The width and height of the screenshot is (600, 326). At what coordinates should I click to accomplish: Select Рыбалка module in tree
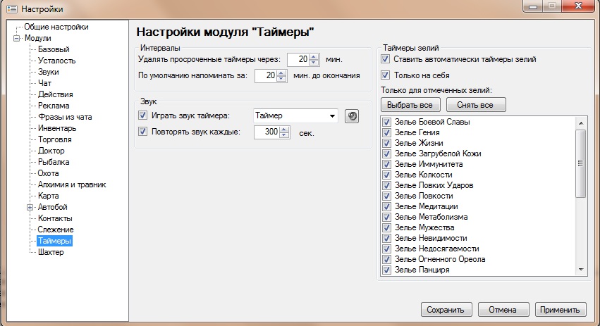(54, 162)
